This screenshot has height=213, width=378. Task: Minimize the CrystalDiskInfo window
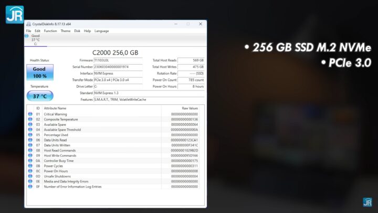tap(176, 24)
